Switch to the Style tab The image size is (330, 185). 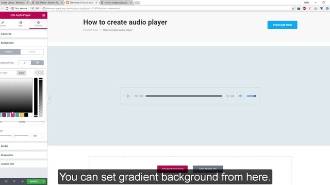(21, 24)
